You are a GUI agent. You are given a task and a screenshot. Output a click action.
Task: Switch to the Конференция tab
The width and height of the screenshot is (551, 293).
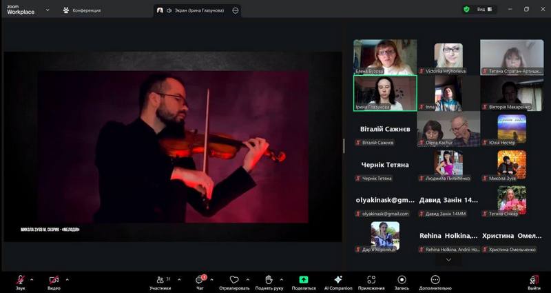tap(81, 10)
